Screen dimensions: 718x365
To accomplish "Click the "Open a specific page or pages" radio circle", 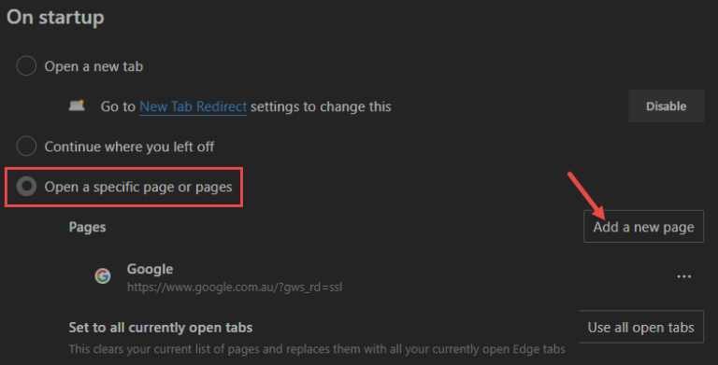I will (26, 187).
